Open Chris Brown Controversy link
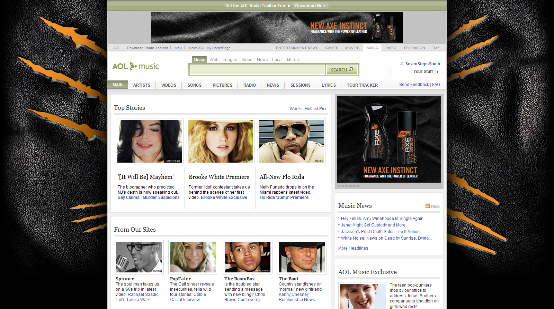Screen dimensions: 554x309 245,297
